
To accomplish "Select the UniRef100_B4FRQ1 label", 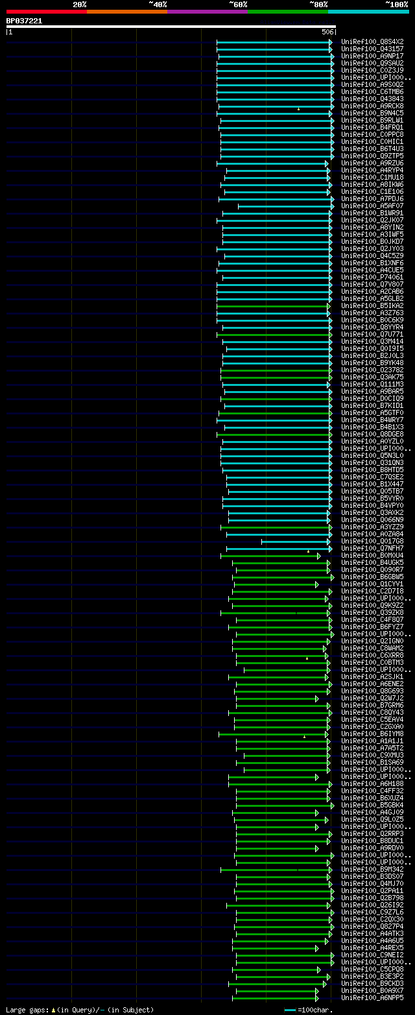I will click(372, 127).
